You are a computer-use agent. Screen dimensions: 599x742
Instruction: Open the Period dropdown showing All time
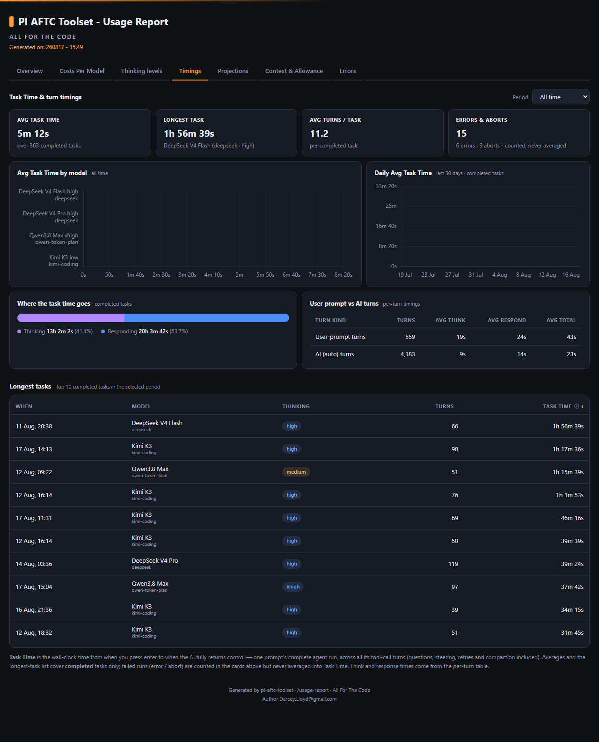(x=561, y=97)
